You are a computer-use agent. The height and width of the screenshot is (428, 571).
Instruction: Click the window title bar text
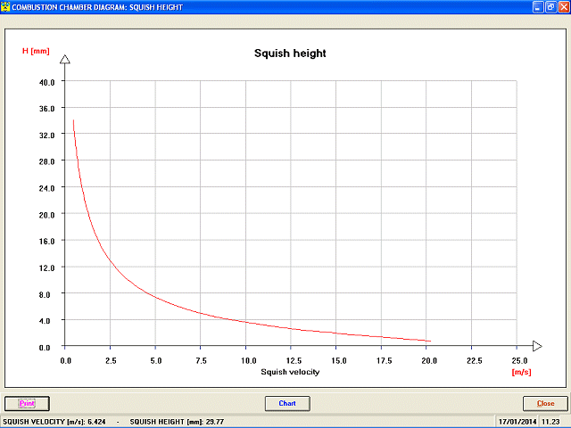pyautogui.click(x=97, y=7)
